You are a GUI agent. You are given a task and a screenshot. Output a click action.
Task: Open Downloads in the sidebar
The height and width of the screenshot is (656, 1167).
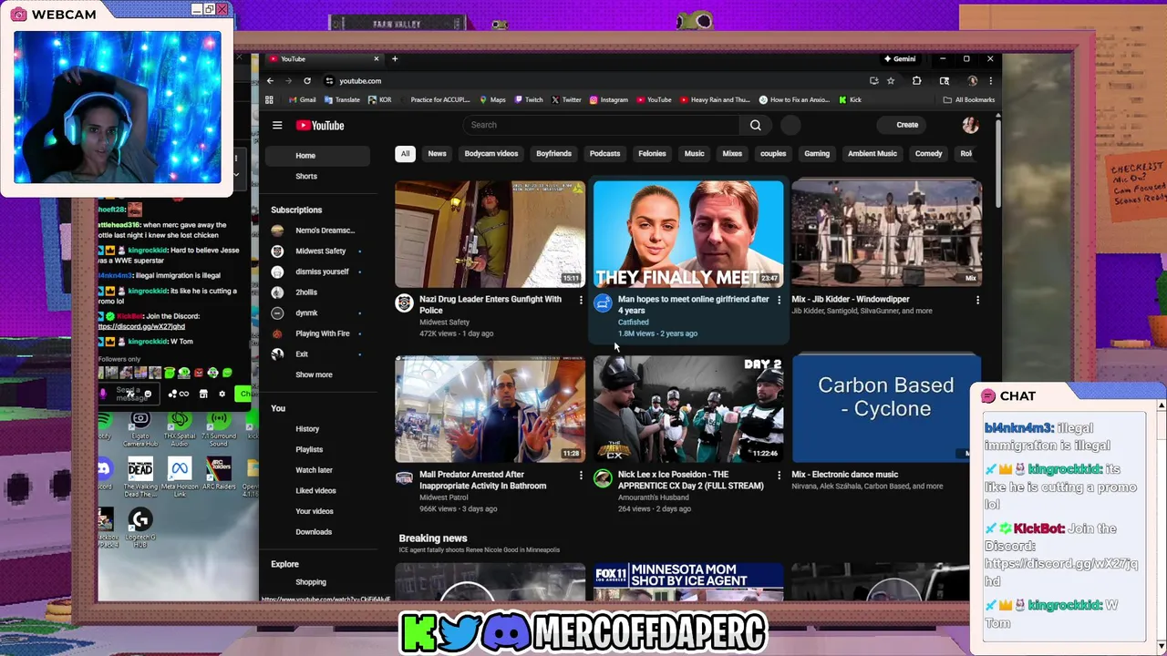[317, 532]
